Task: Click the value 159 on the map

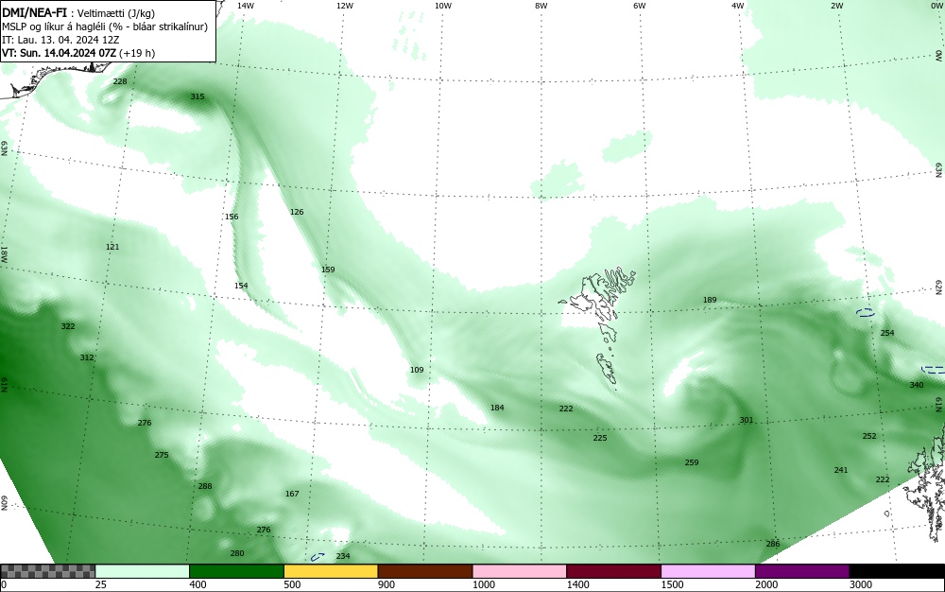Action: (328, 270)
